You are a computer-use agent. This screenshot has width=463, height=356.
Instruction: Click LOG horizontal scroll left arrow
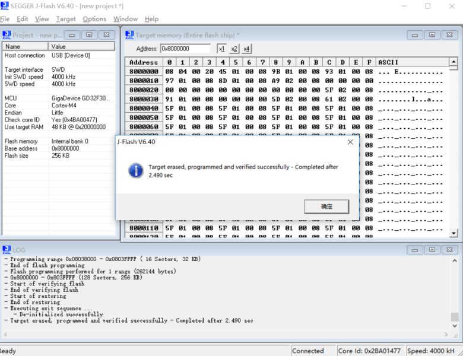tap(5, 335)
